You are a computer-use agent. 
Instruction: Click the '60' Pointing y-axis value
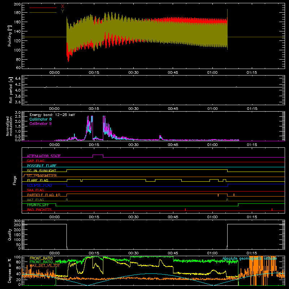(x=18, y=68)
